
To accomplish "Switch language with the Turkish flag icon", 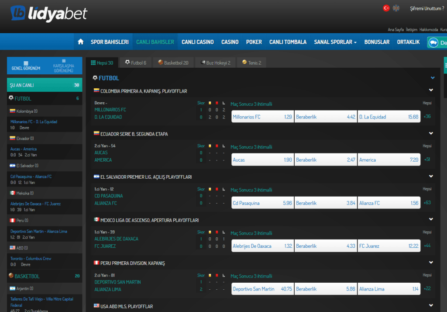I will click(386, 8).
